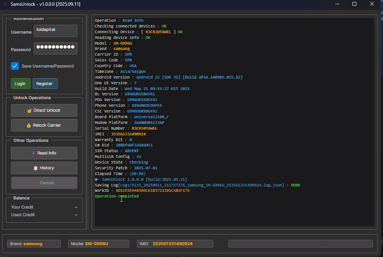Click the 'Board Platform' universal2100_r line
The width and height of the screenshot is (383, 257).
click(x=132, y=117)
